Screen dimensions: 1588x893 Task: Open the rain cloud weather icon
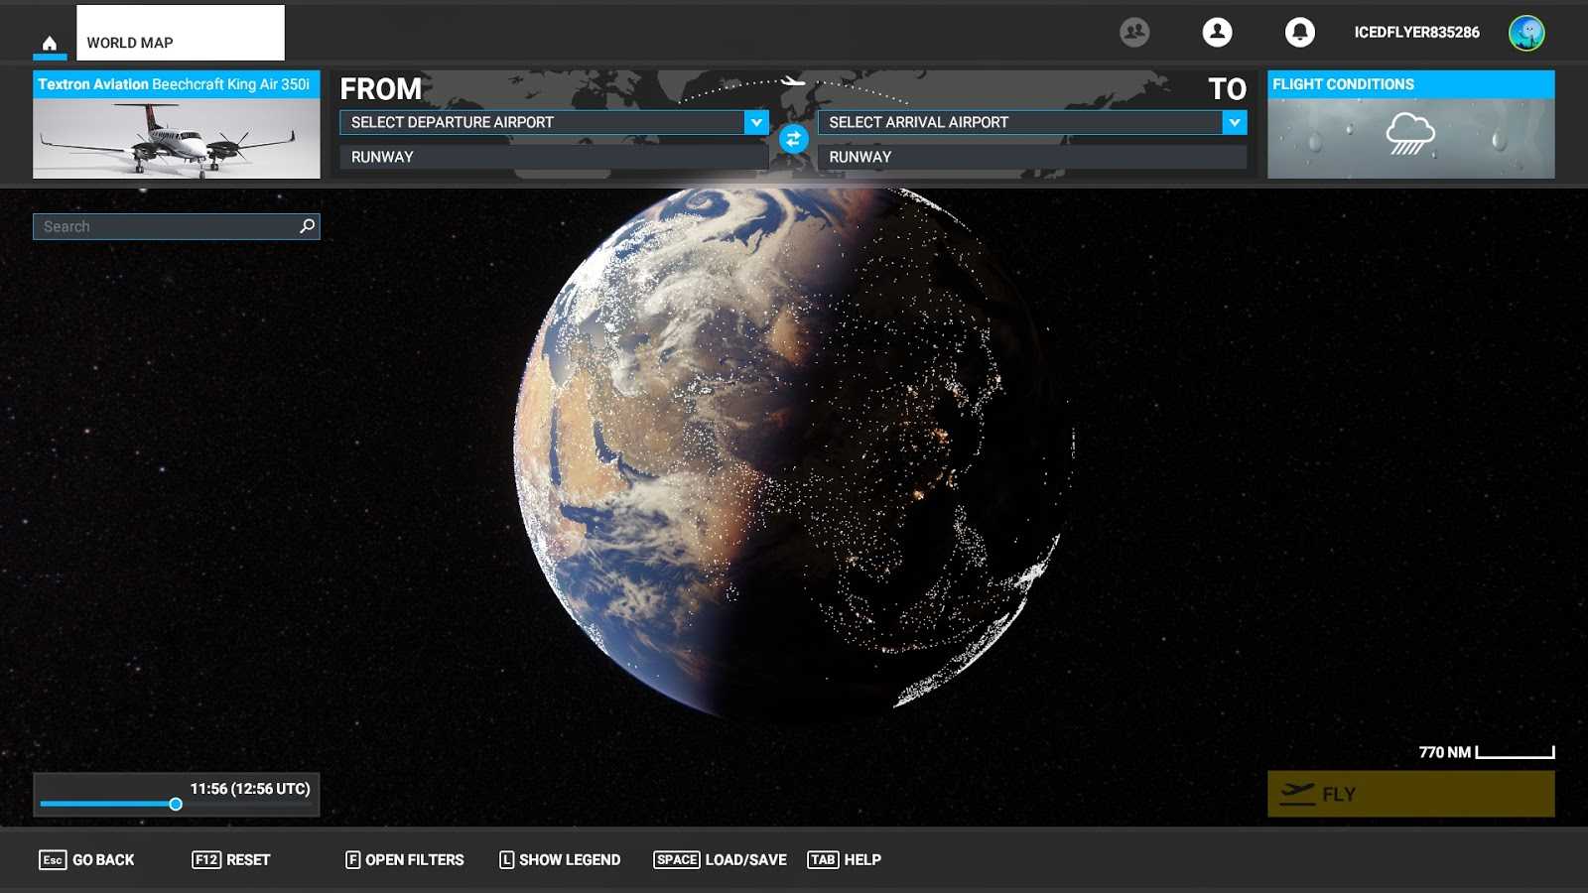coord(1410,135)
